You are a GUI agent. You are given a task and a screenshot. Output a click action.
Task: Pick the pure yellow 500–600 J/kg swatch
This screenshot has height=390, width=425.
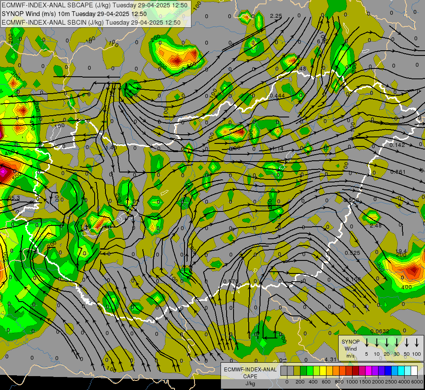pyautogui.click(x=323, y=370)
